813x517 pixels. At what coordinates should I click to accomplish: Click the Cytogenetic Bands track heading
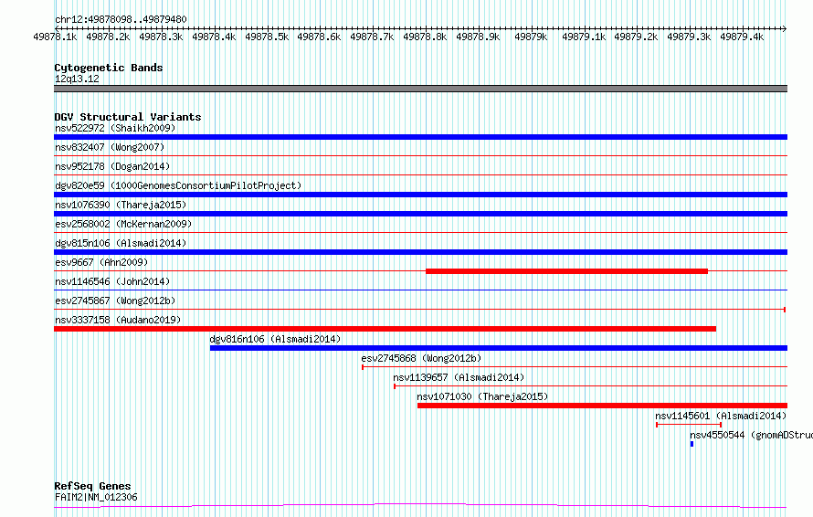[109, 68]
